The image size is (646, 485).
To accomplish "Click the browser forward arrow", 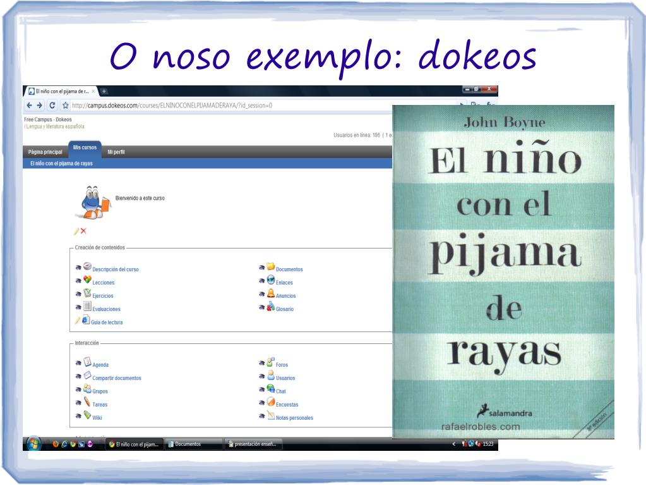I will click(40, 105).
